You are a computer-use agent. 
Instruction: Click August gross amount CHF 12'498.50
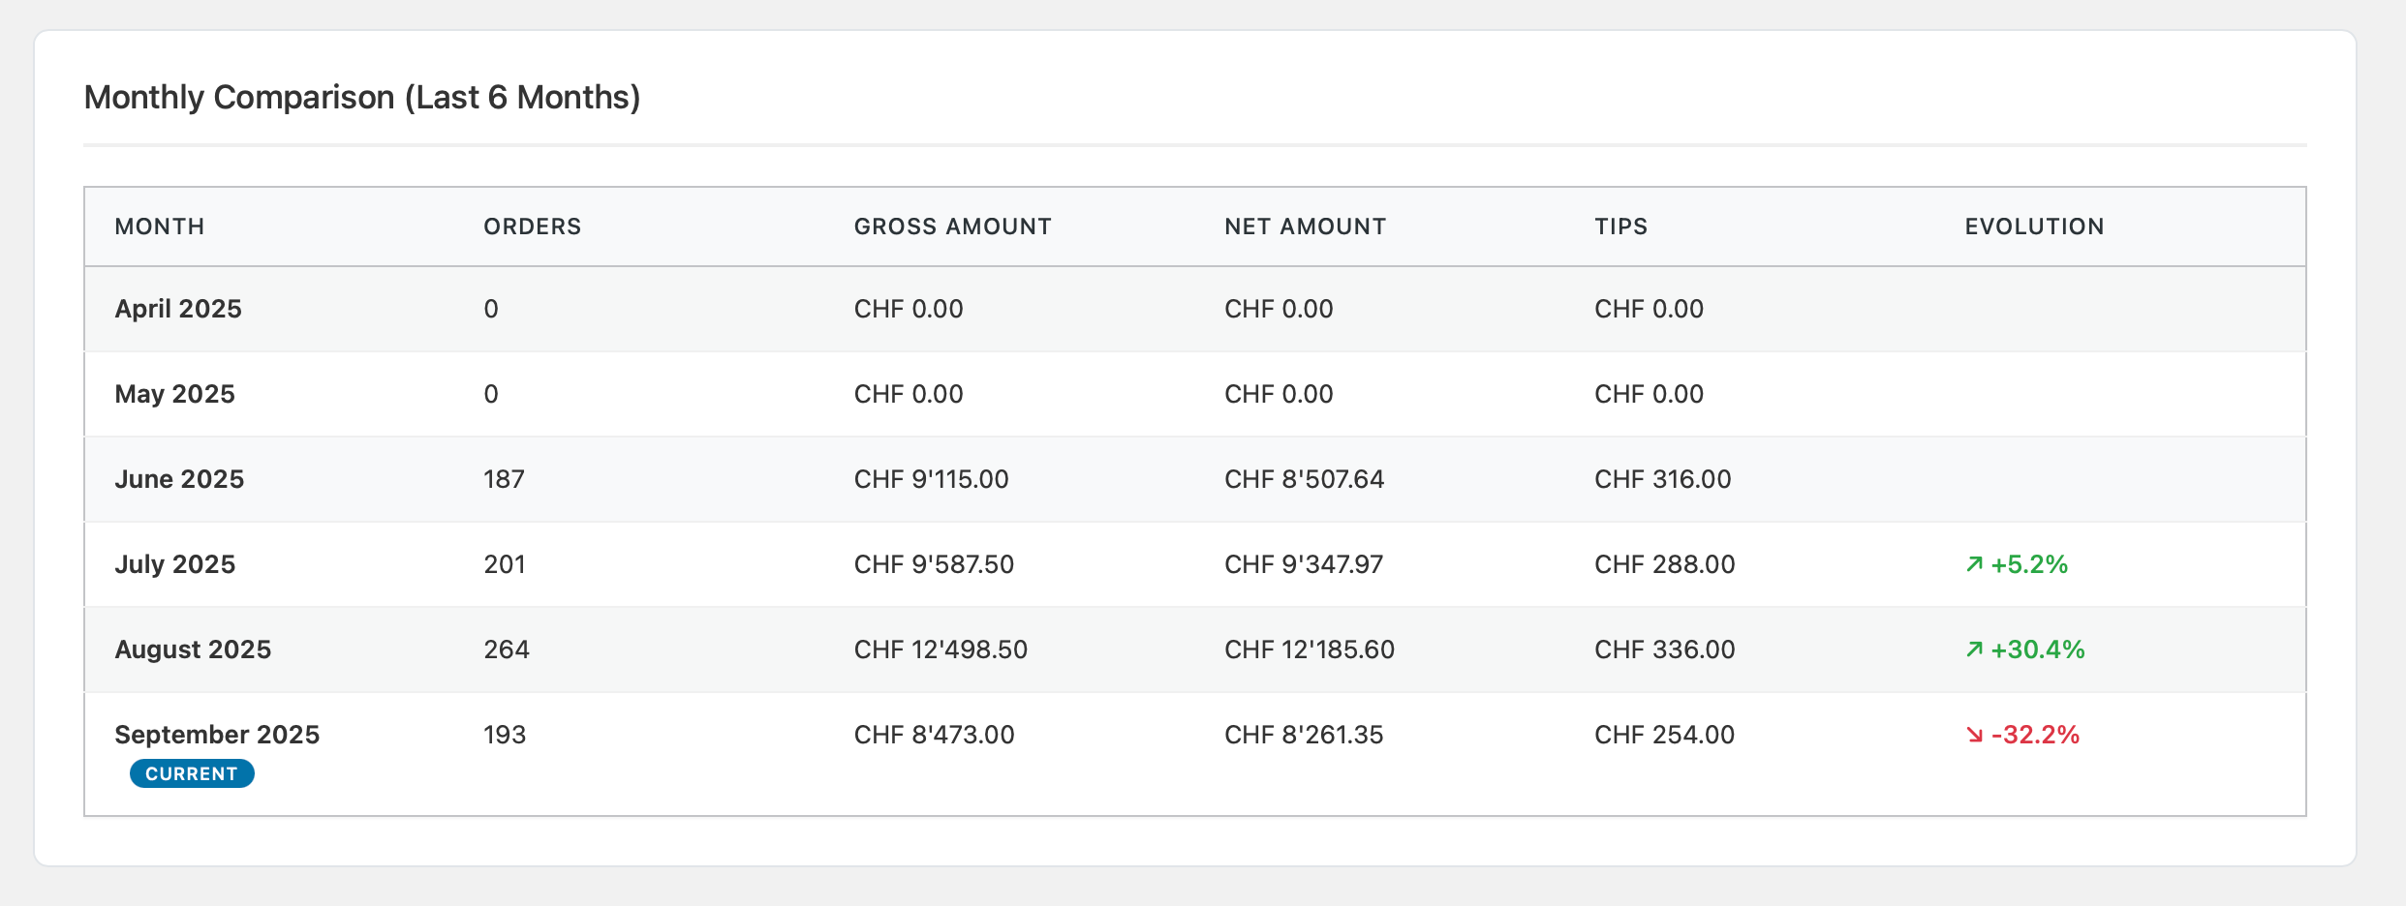point(941,649)
